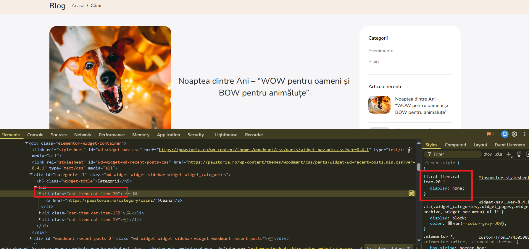Follow the widget-nav.min.css href link
The image size is (529, 249).
(264, 150)
